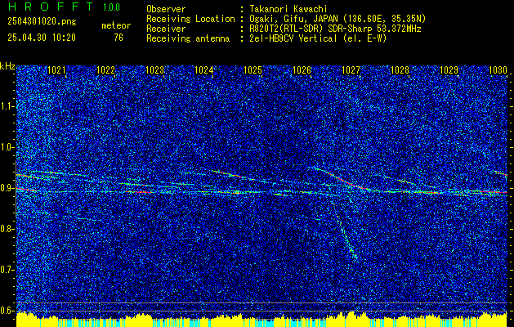This screenshot has height=327, width=514.
Task: Click the 1025 time marker
Action: pos(253,70)
